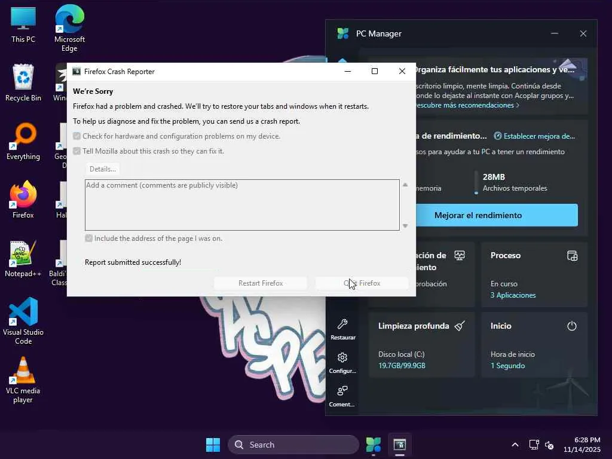This screenshot has width=612, height=459.
Task: Toggle 'Include the address of the page' checkbox
Action: (88, 238)
